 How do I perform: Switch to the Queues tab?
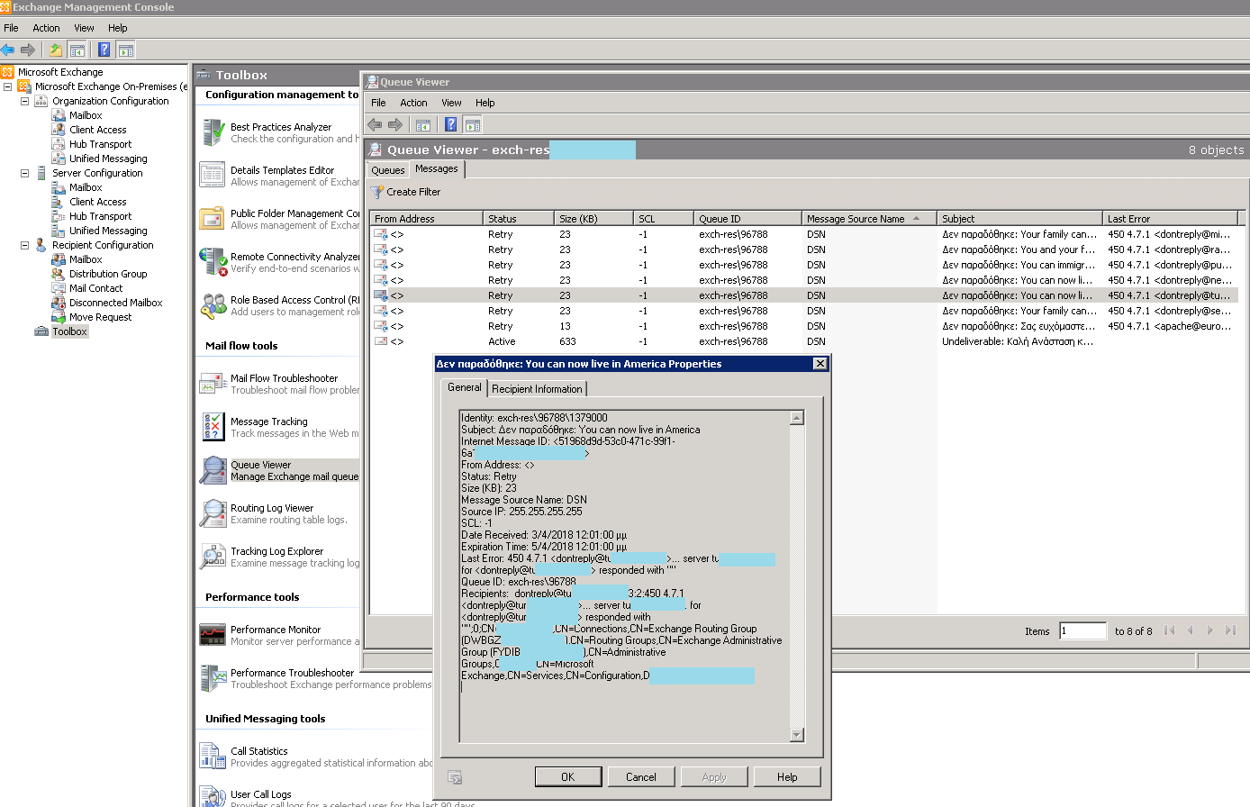387,169
